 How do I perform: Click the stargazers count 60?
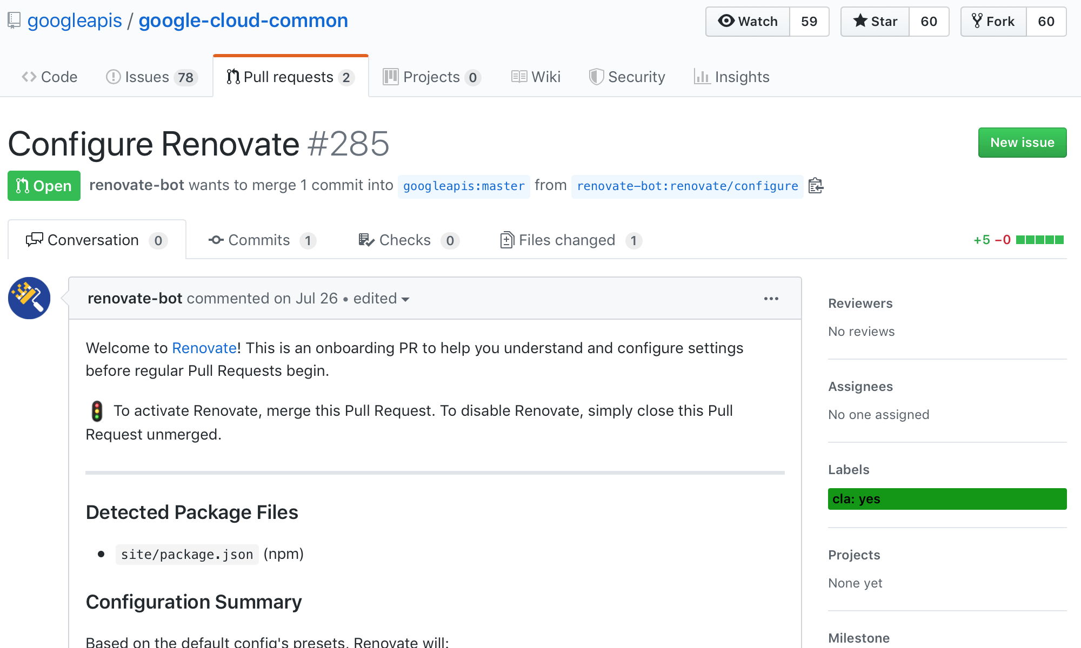point(929,22)
